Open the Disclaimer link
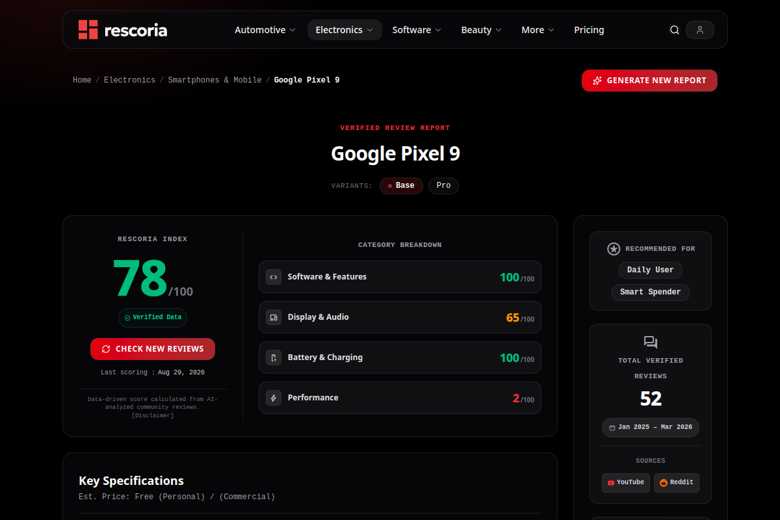Image resolution: width=780 pixels, height=520 pixels. (x=153, y=415)
